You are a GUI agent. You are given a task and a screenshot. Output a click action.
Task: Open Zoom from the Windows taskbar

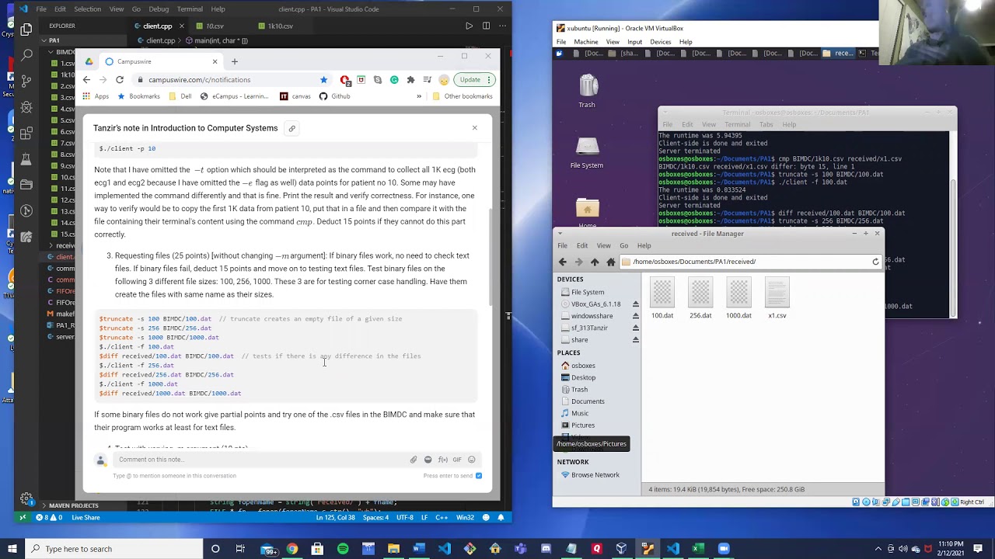724,549
